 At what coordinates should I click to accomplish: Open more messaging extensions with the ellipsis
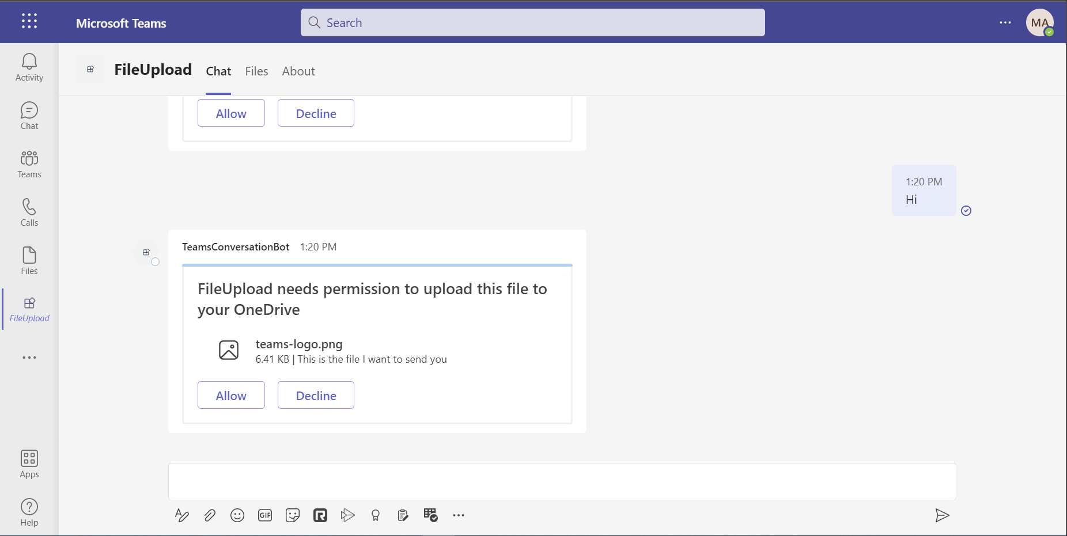pos(458,515)
